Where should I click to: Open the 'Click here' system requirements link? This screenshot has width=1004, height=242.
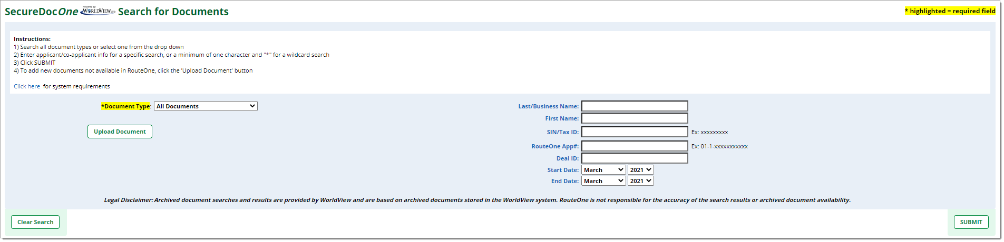27,86
